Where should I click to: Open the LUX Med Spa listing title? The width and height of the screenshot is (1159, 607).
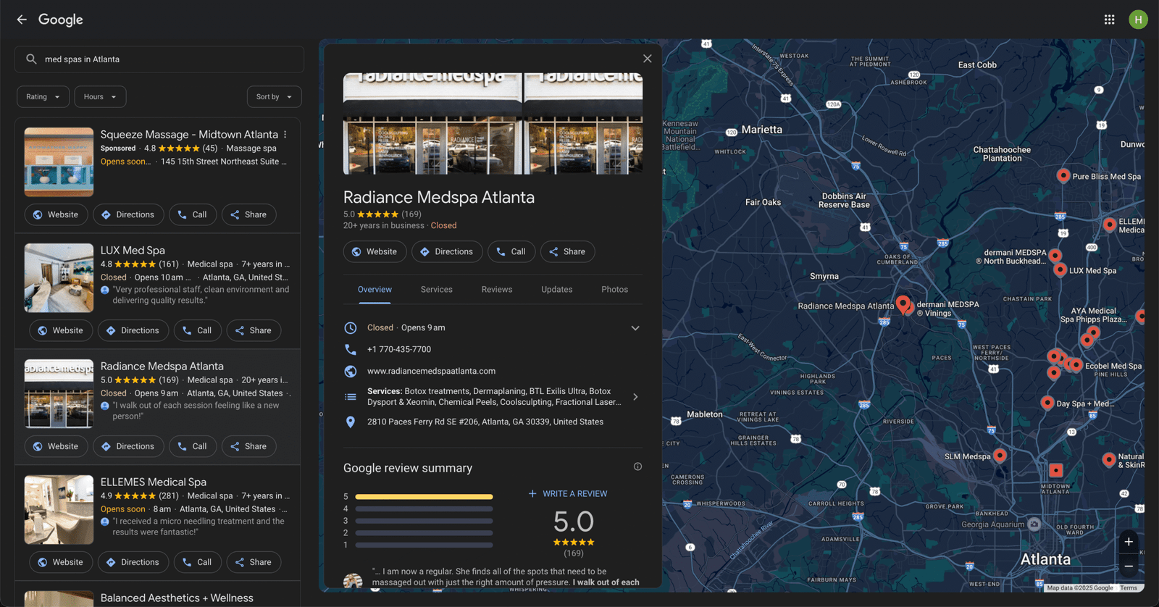133,251
